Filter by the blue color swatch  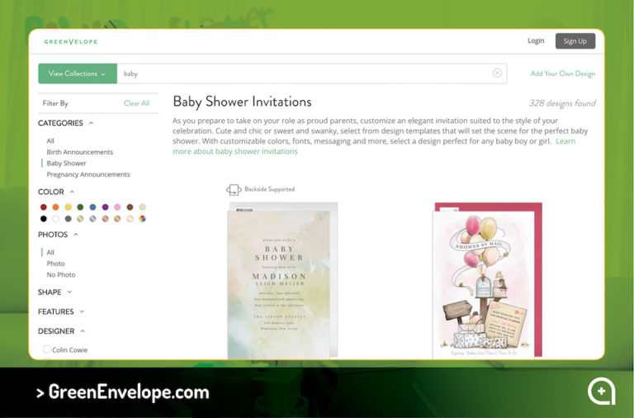click(93, 207)
